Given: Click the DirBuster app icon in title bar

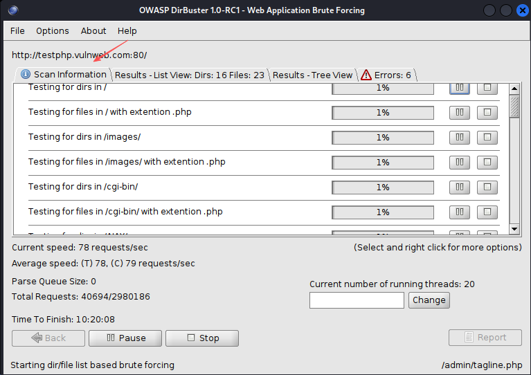Looking at the screenshot, I should pos(13,10).
